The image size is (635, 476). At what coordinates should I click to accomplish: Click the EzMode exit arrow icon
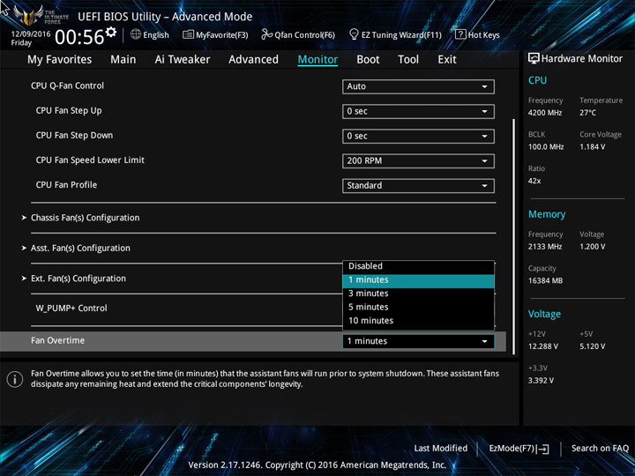tap(543, 449)
